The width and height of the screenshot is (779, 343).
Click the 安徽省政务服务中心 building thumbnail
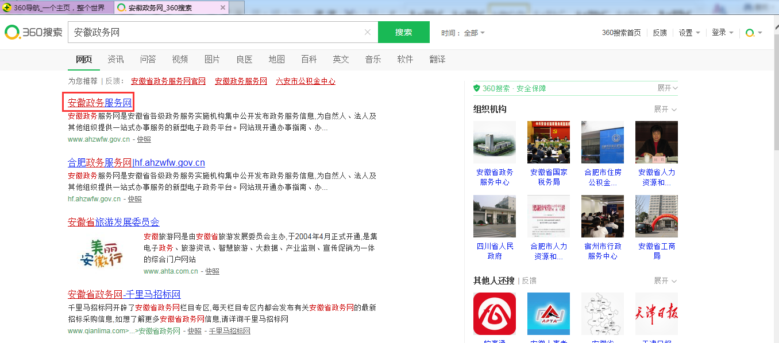click(x=494, y=142)
